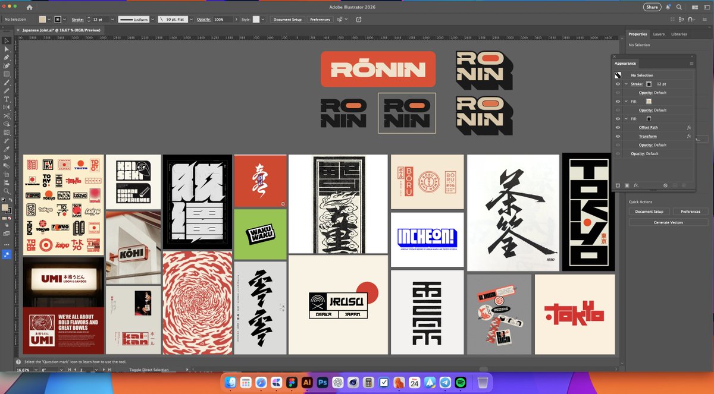Toggle eye of Opacity row under Transform
This screenshot has width=714, height=394.
[x=618, y=145]
